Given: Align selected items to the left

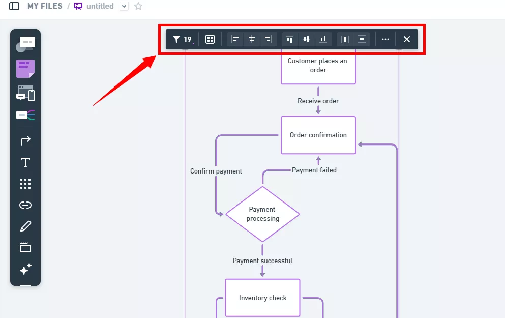Looking at the screenshot, I should [234, 39].
